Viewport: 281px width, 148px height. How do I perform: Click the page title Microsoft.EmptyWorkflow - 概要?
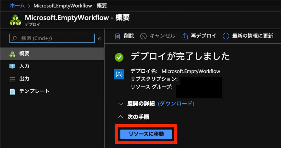tap(77, 18)
